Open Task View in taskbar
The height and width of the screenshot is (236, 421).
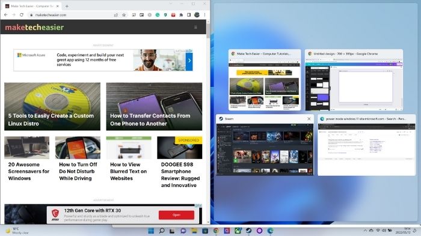point(172,231)
